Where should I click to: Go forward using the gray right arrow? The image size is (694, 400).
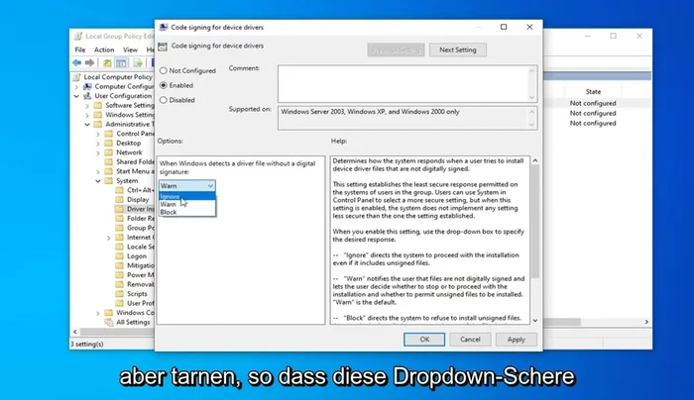click(90, 62)
